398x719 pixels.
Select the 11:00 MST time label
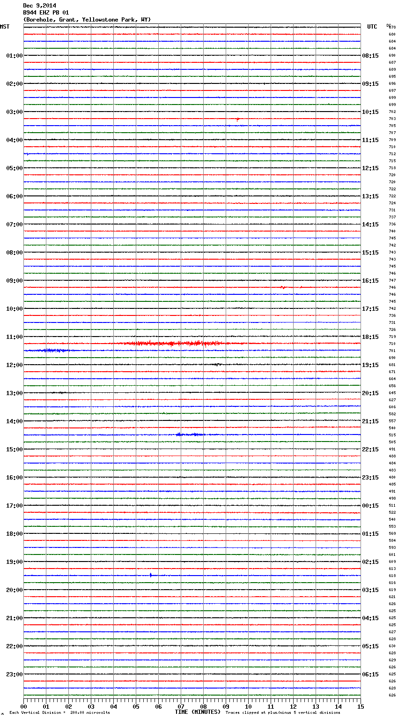(14, 337)
